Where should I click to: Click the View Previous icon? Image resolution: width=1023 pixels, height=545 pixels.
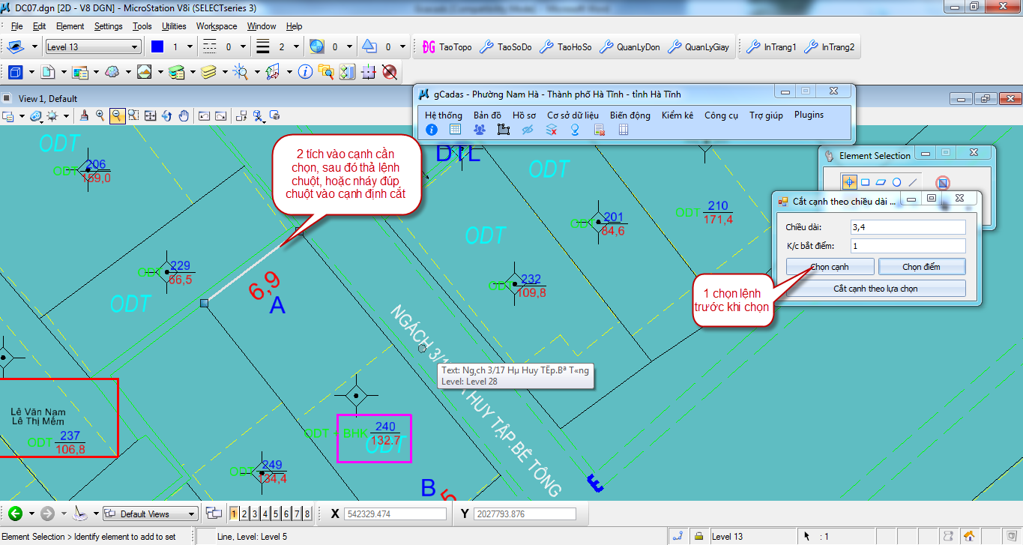tap(204, 115)
